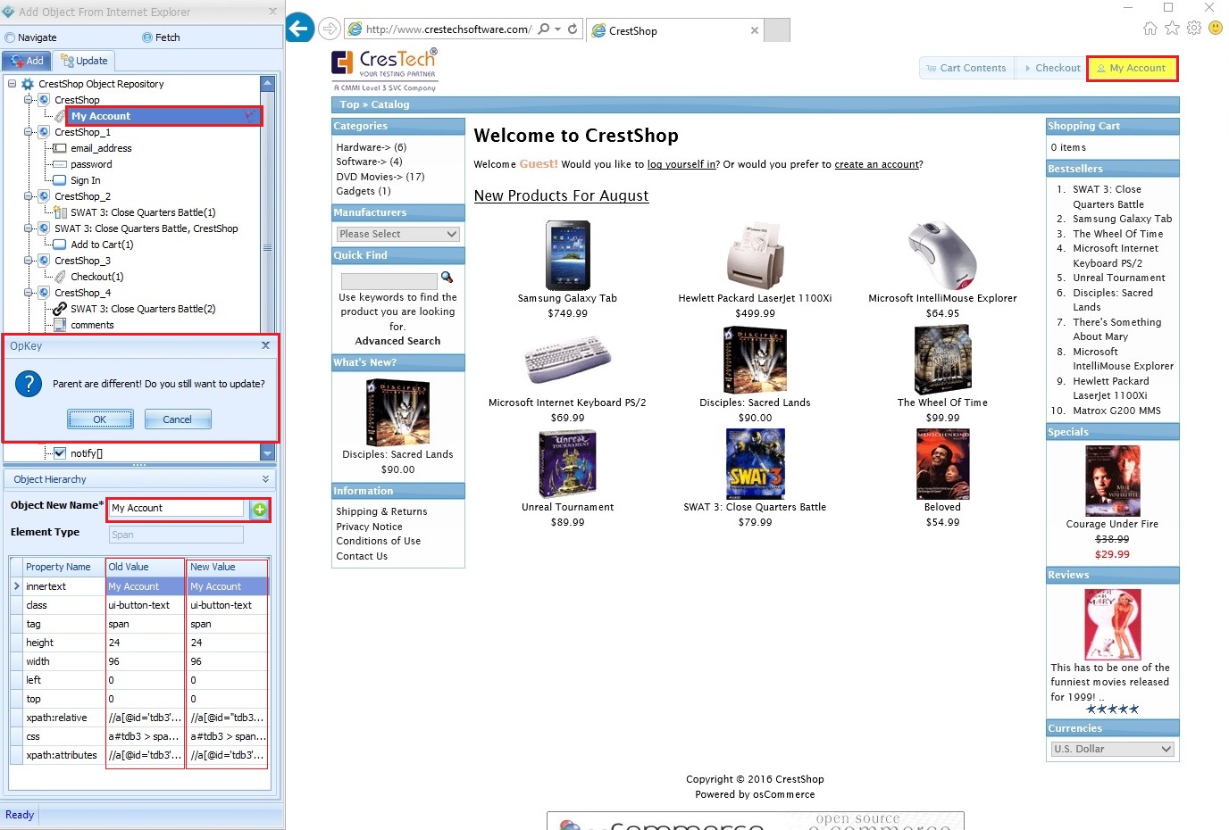Image resolution: width=1229 pixels, height=830 pixels.
Task: Go back using the browser's blue back arrow
Action: pyautogui.click(x=300, y=29)
